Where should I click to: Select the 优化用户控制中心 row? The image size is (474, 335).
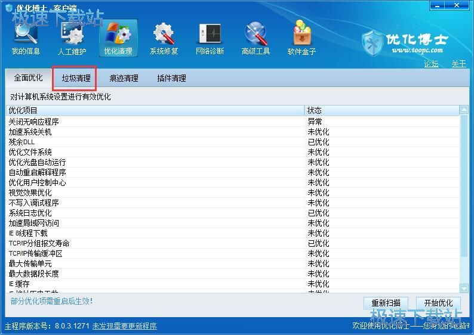232,182
